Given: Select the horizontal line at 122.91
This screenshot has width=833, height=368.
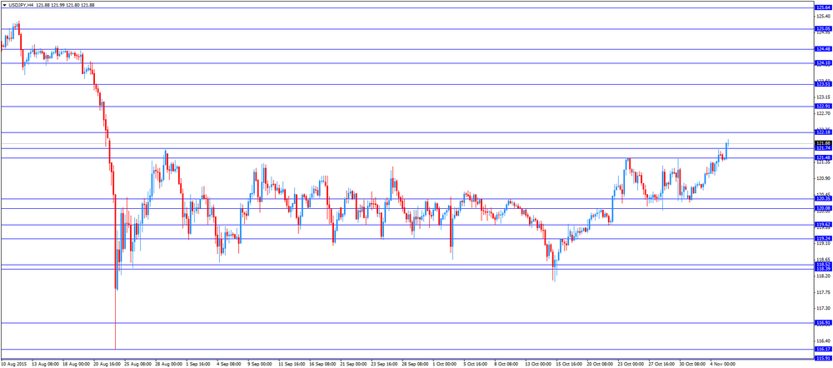Looking at the screenshot, I should click(x=407, y=107).
